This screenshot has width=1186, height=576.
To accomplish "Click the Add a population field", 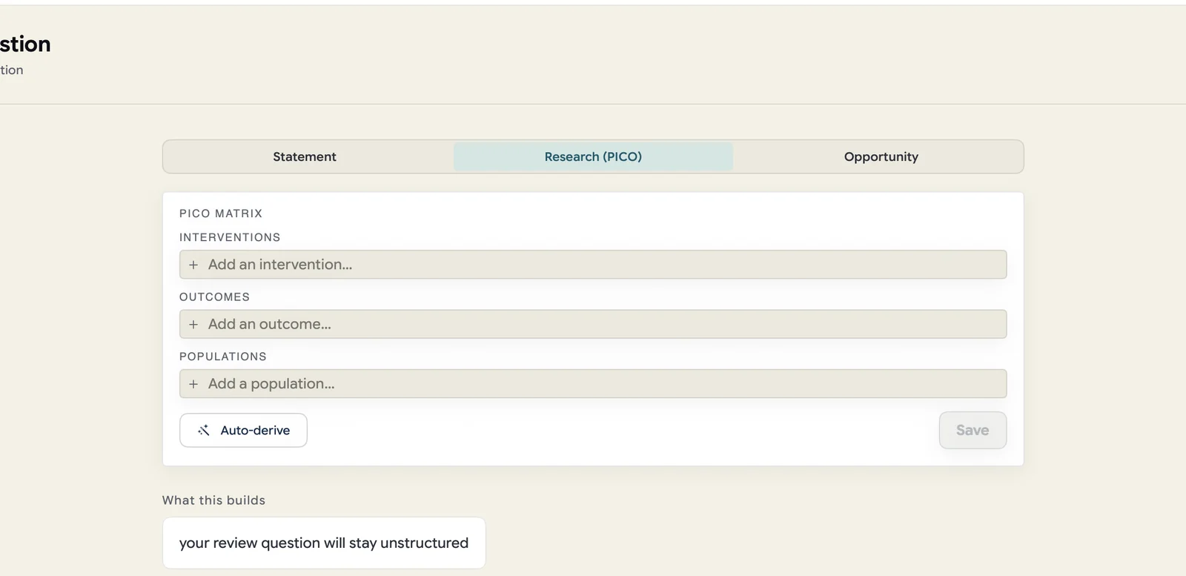I will coord(593,384).
